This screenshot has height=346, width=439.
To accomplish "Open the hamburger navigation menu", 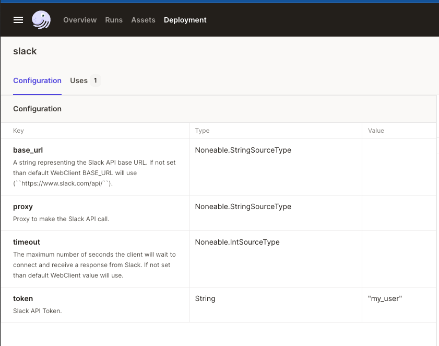I will pos(18,20).
